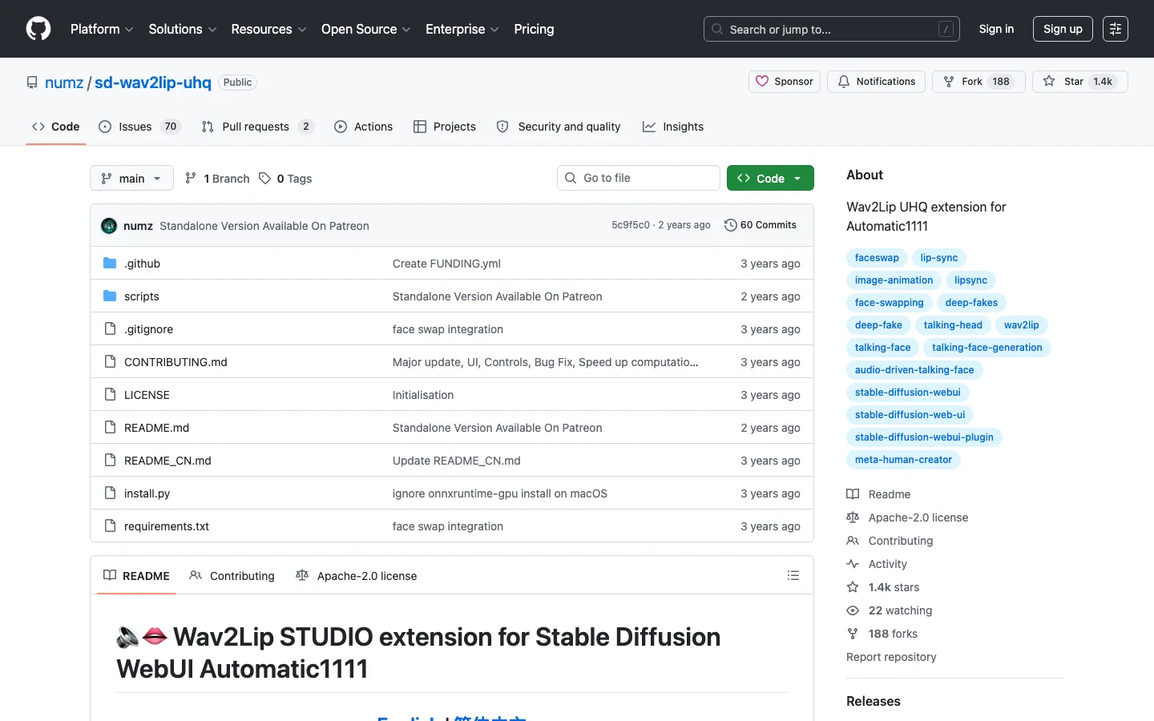Switch to the Projects tab
This screenshot has width=1154, height=721.
tap(445, 127)
